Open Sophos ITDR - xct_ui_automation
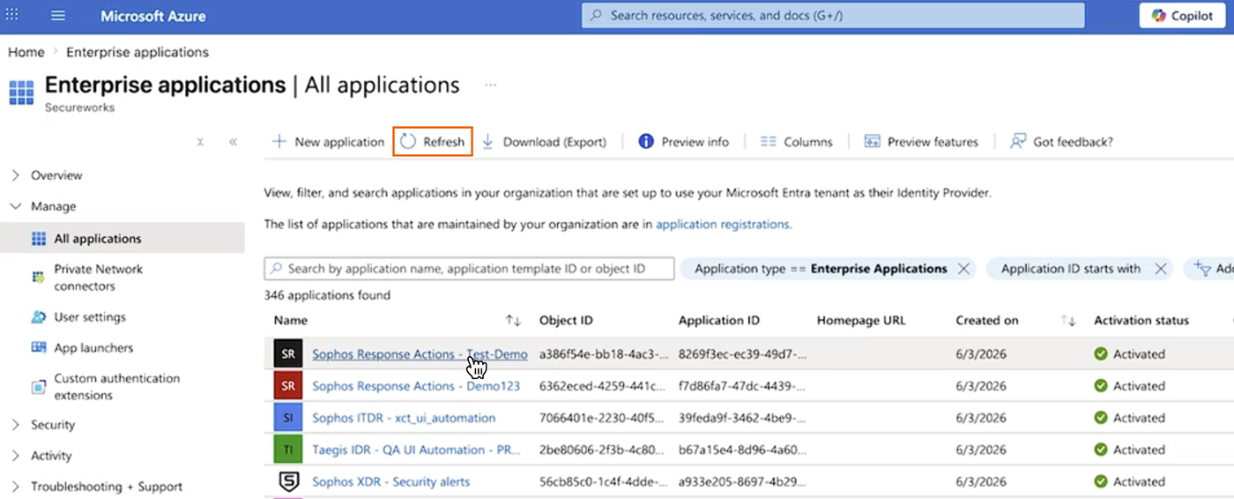The width and height of the screenshot is (1234, 499). tap(404, 418)
